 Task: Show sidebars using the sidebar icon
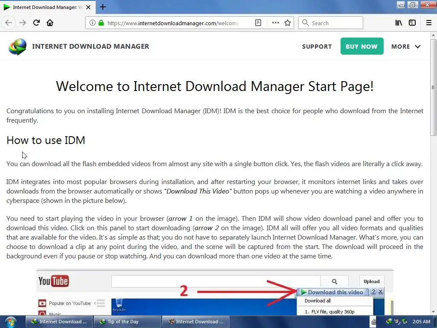tap(412, 23)
